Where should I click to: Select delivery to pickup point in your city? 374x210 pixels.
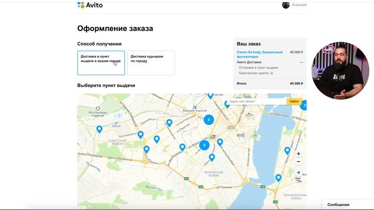[x=101, y=63]
